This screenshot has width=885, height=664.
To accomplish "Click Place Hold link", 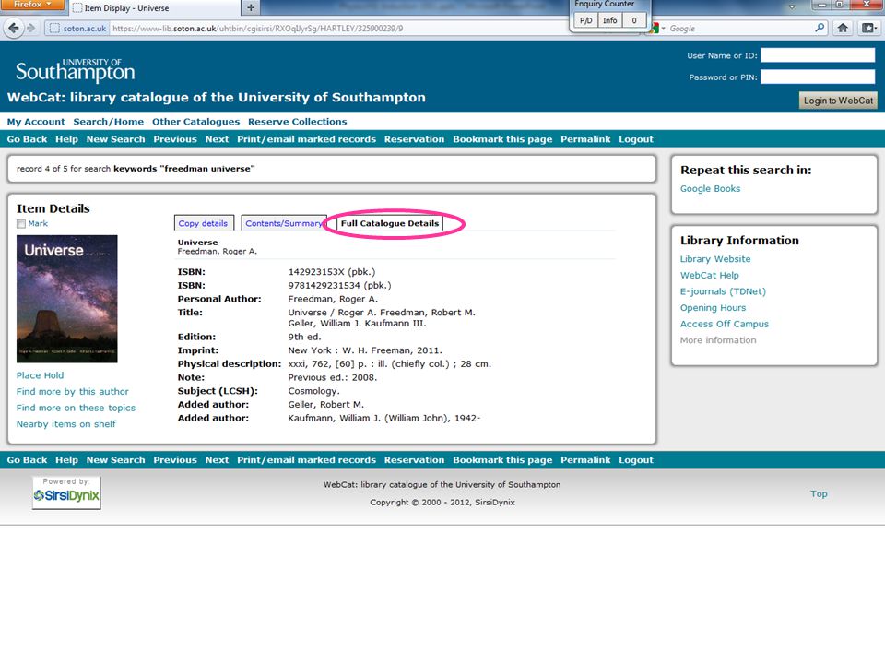I will 40,375.
